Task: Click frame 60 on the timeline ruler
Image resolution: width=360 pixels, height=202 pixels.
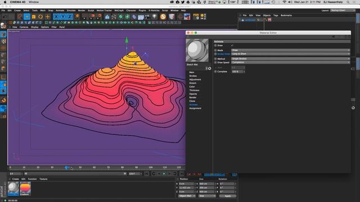Action: point(94,168)
